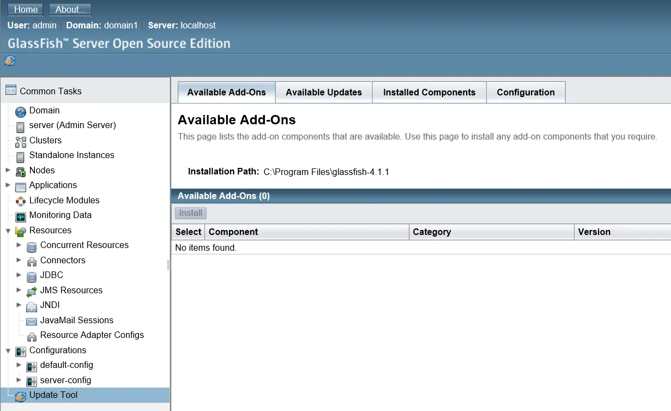Expand the JNDI node
This screenshot has width=671, height=411.
pos(19,305)
